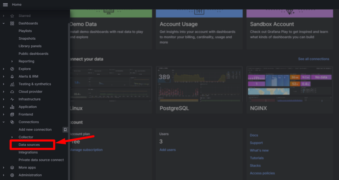
Task: Open Playlists under Dashboards
Action: point(25,31)
